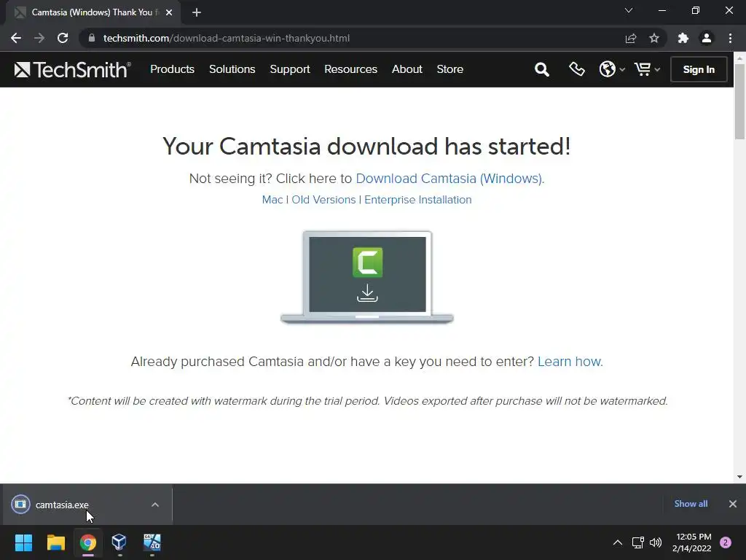Image resolution: width=746 pixels, height=560 pixels.
Task: Click the TechSmith logo
Action: pos(72,69)
